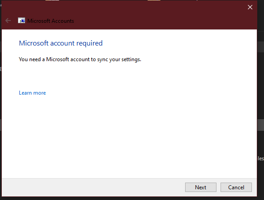The width and height of the screenshot is (264, 200).
Task: Open the Learn more link
Action: point(32,93)
